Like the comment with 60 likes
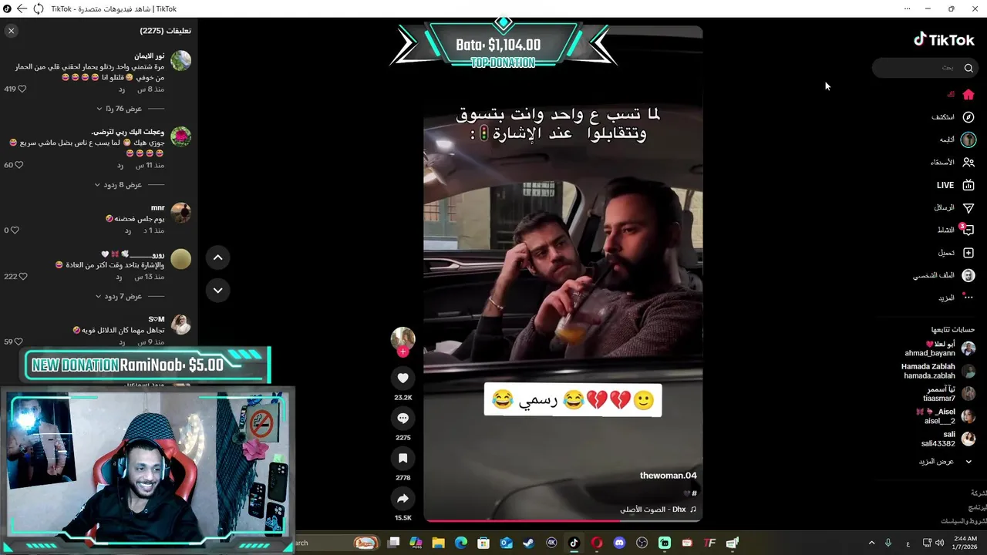 19,165
